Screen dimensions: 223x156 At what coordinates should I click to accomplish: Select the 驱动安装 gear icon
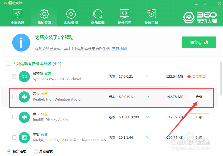44,14
